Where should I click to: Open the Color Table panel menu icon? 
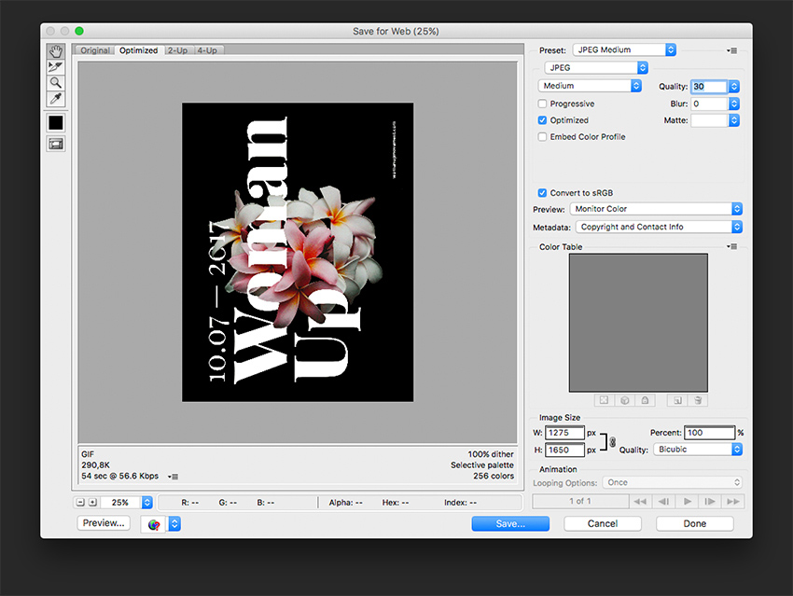(x=731, y=246)
